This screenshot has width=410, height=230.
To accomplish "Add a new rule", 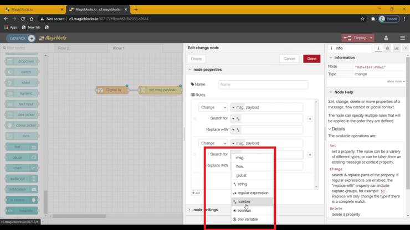I will click(x=196, y=193).
